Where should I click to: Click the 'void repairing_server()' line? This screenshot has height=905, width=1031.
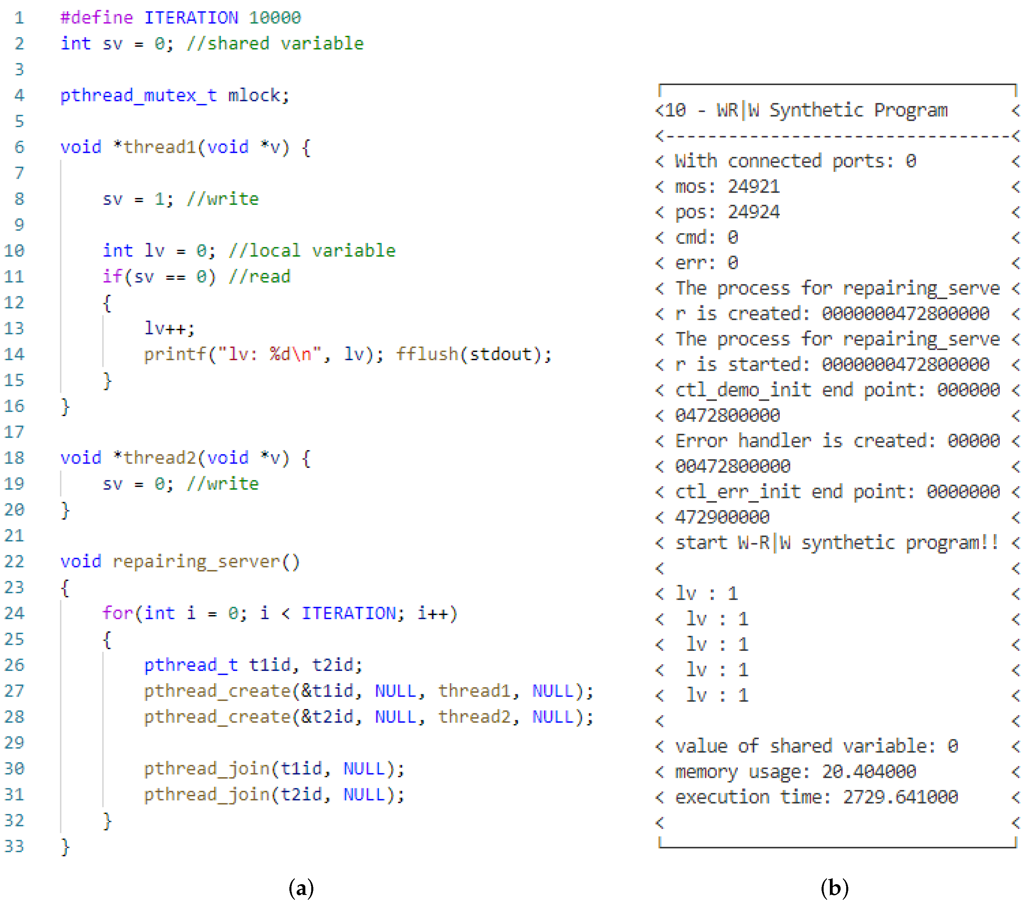click(x=180, y=562)
